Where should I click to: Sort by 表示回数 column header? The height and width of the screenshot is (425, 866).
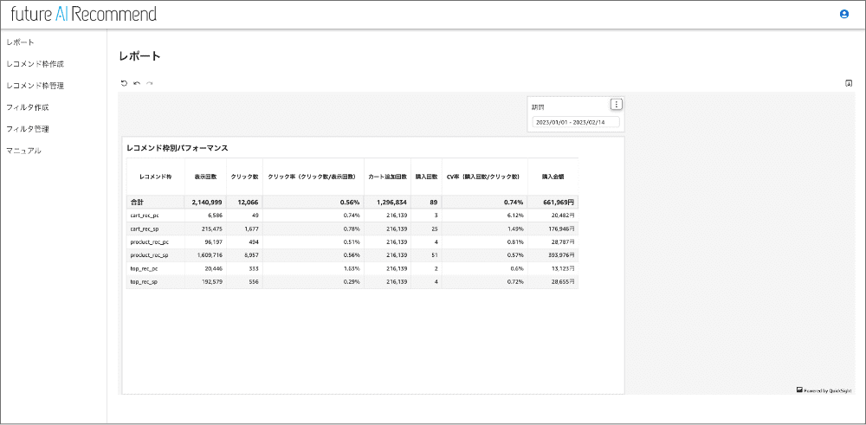(205, 177)
